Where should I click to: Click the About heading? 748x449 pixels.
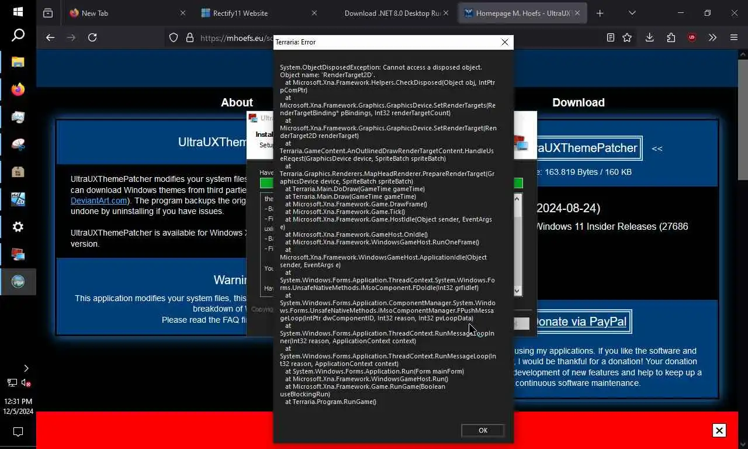click(x=237, y=102)
